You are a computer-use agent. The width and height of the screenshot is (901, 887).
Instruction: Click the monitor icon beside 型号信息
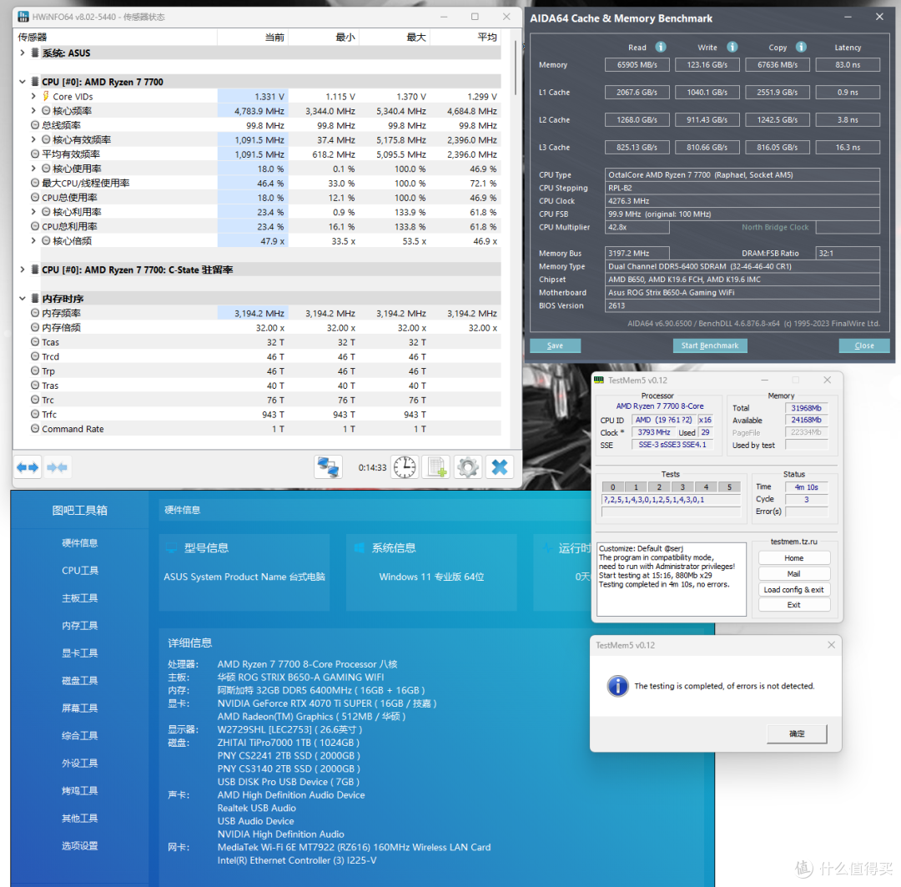[x=171, y=548]
